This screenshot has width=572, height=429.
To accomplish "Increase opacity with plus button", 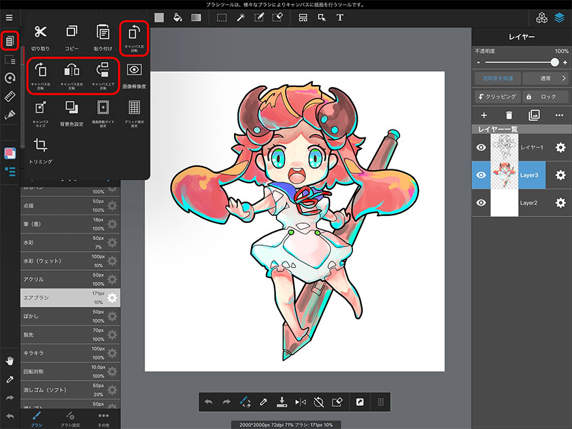I will click(565, 62).
